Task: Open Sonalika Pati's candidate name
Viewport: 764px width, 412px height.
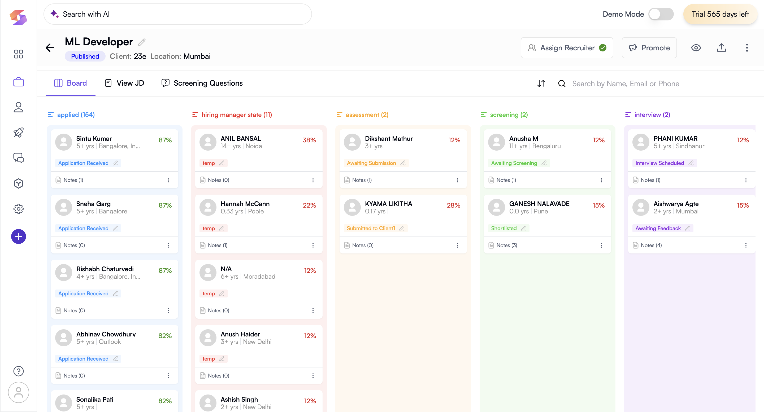Action: click(95, 399)
